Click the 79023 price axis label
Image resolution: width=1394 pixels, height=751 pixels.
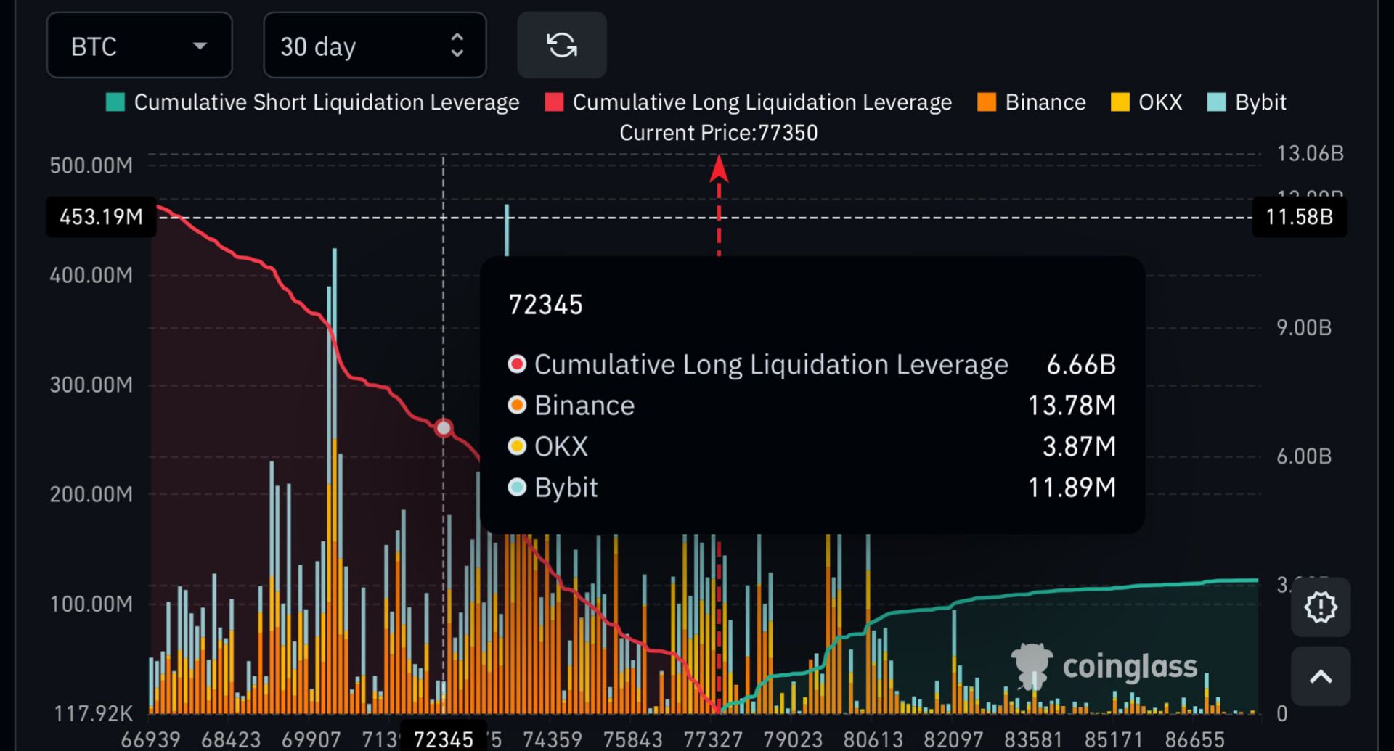[x=793, y=739]
